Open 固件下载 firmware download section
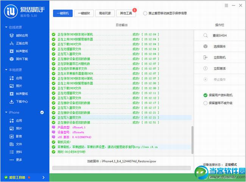 click(x=21, y=59)
